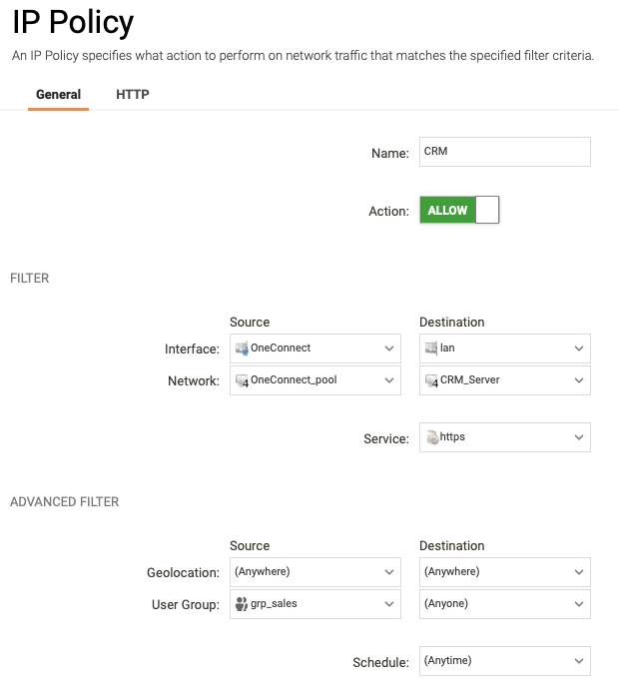
Task: Click the lan interface icon
Action: [431, 348]
